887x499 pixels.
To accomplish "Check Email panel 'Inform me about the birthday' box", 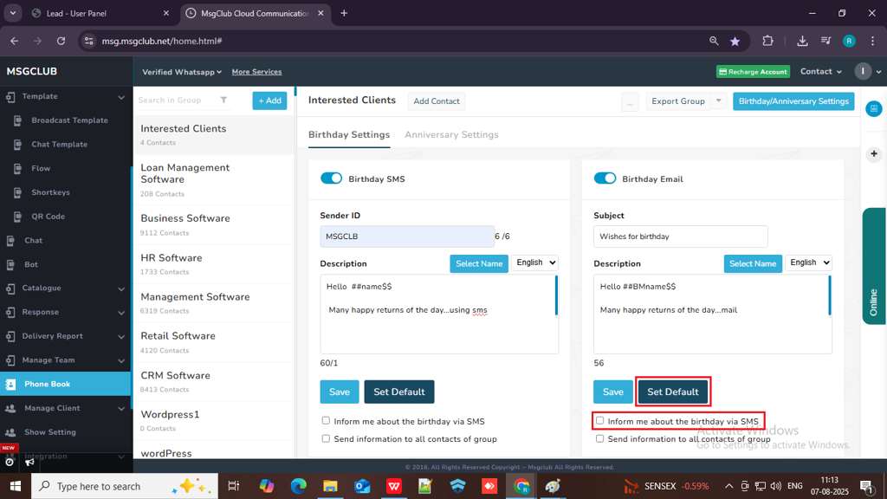I will (599, 420).
